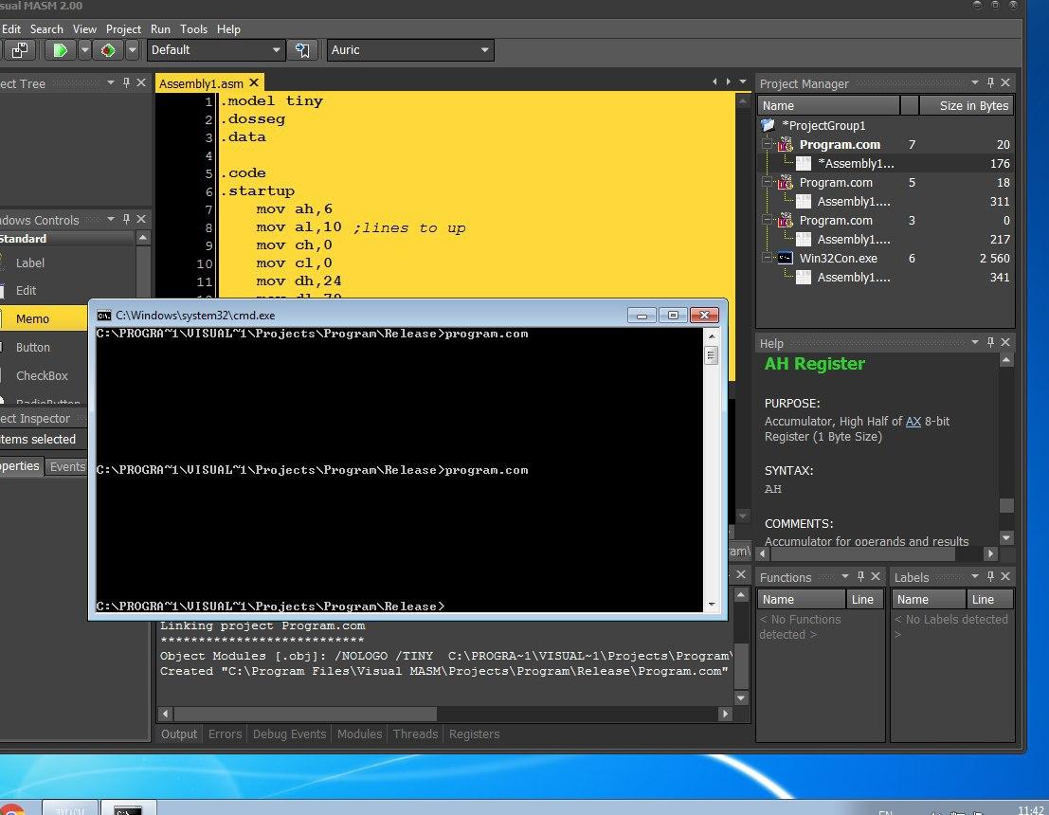Viewport: 1049px width, 815px height.
Task: Pin the Project Manager panel
Action: tap(991, 83)
